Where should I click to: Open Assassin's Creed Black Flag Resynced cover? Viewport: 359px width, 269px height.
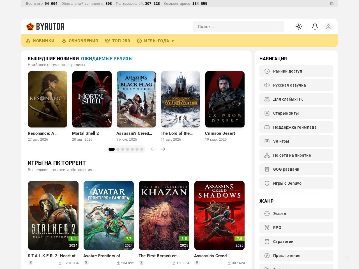point(136,99)
